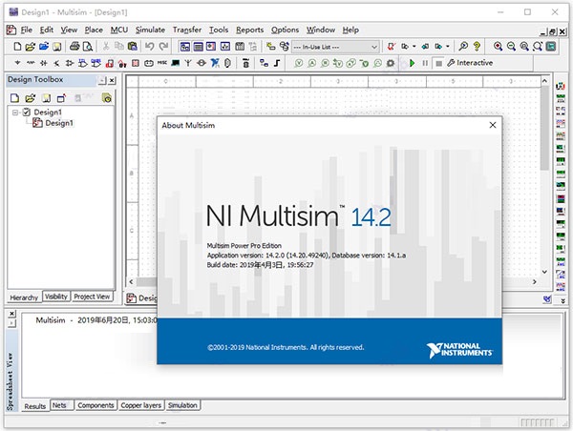573x431 pixels.
Task: Click the Paste icon in toolbar
Action: [132, 46]
